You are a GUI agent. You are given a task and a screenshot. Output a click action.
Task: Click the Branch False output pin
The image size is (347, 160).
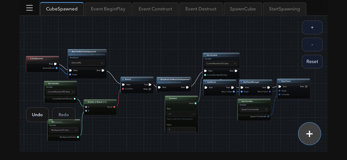[150, 89]
